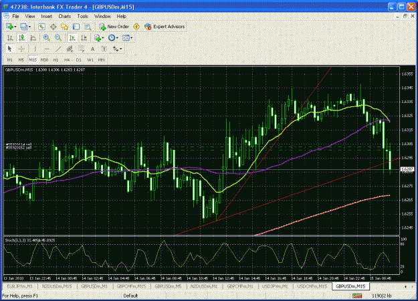418x301 pixels.
Task: Click the Stoch indicator label text
Action: coord(30,240)
